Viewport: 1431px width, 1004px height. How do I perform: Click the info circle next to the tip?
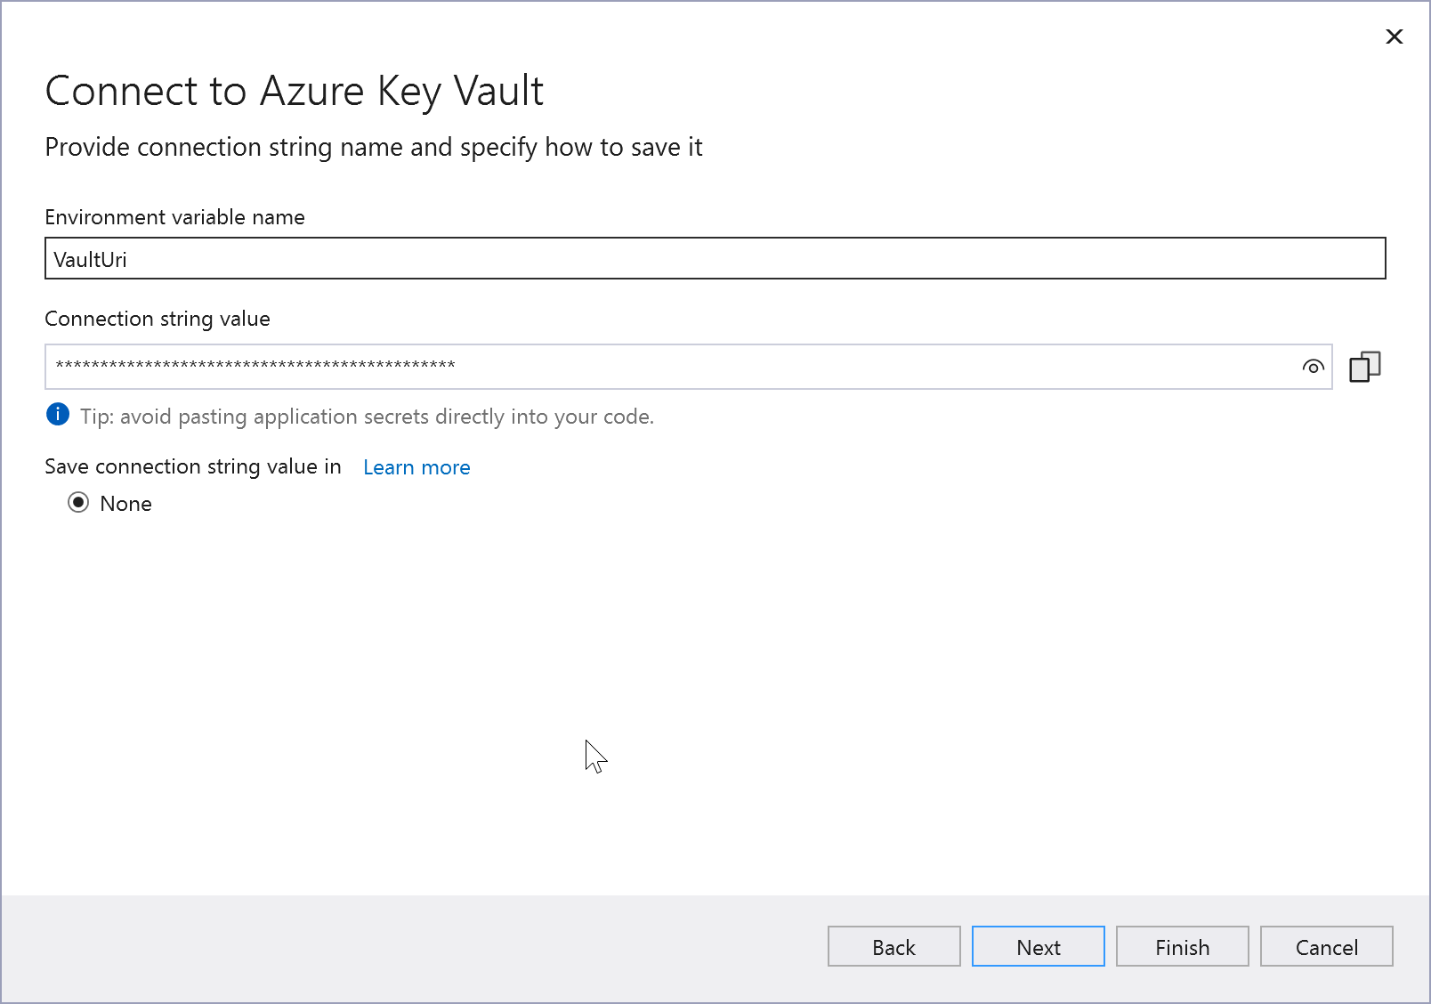(x=57, y=415)
